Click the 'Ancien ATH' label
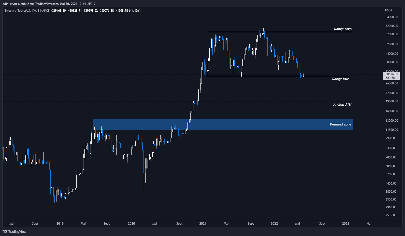The width and height of the screenshot is (405, 236). [x=342, y=104]
